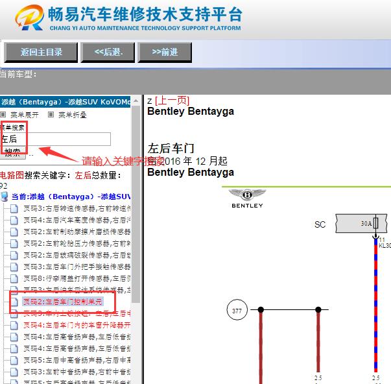Image resolution: width=391 pixels, height=384 pixels.
Task: Click the 返回主目录 button
Action: tap(41, 52)
